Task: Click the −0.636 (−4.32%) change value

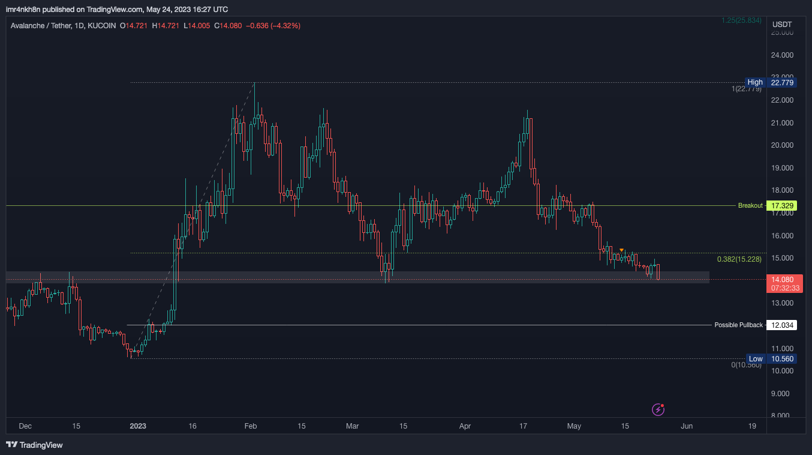Action: 273,26
